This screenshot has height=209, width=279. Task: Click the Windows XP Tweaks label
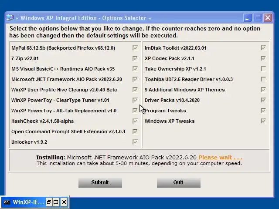click(170, 121)
